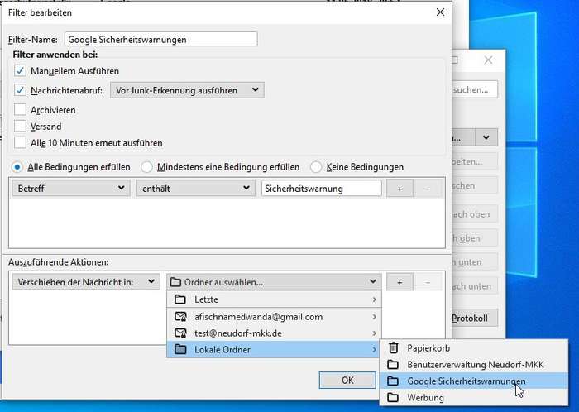Choose Google Sicherheitswarnungen folder from submenu

click(466, 381)
